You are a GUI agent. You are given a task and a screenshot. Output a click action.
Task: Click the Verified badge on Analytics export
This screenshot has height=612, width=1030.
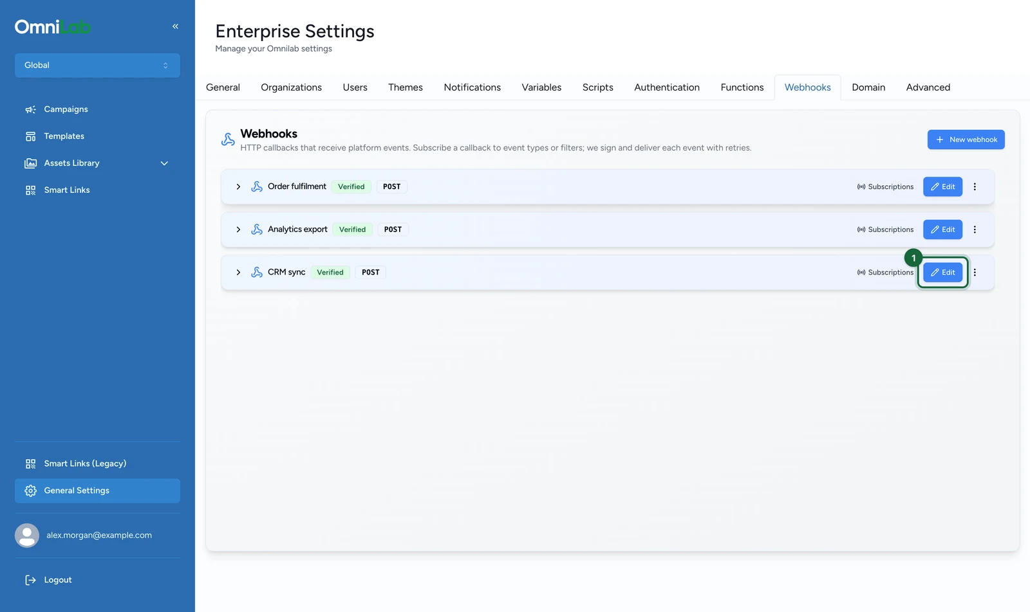tap(353, 230)
